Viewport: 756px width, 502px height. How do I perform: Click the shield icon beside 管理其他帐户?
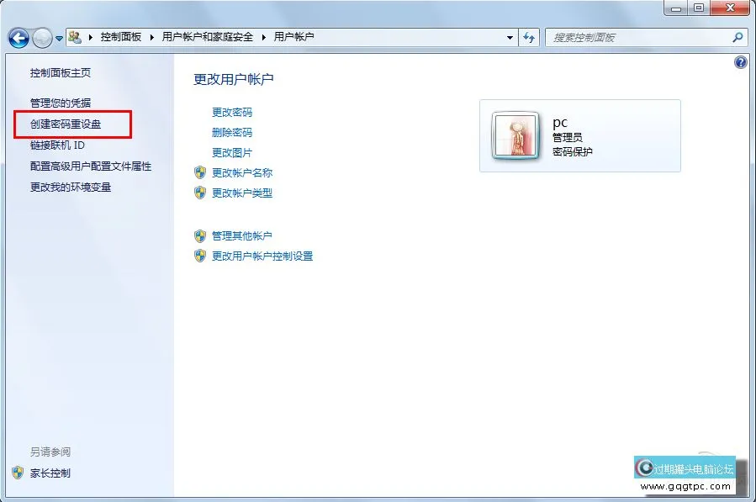[199, 235]
